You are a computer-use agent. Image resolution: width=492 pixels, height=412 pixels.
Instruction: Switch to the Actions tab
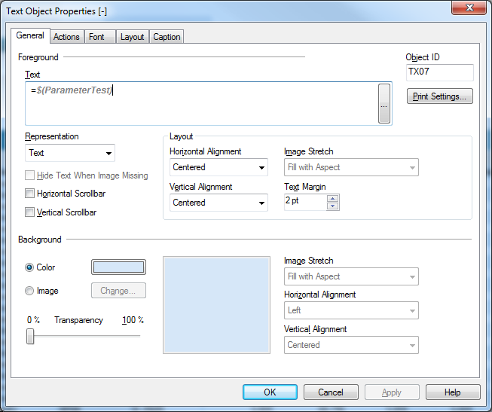tap(66, 37)
